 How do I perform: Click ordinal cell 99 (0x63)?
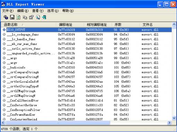coord(121,58)
